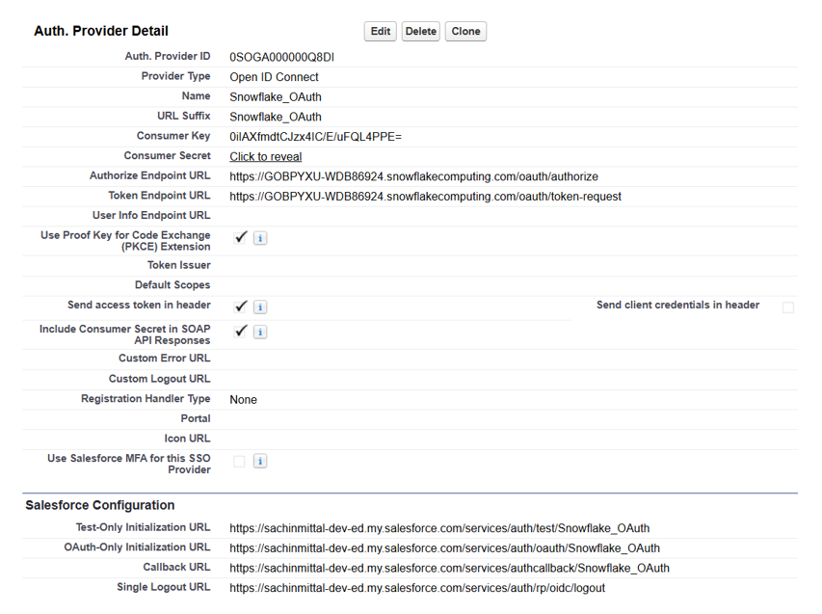
Task: Click the Consumer Key value
Action: click(315, 137)
